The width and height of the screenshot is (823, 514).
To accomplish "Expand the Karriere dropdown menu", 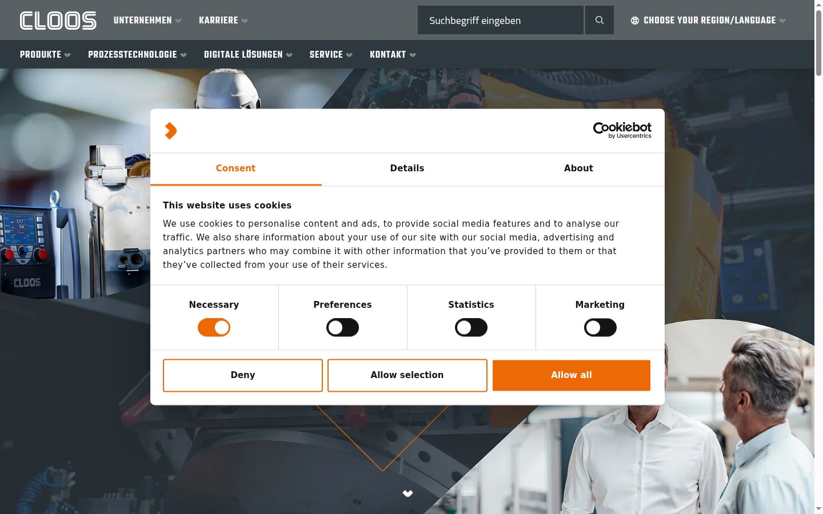I will click(223, 21).
